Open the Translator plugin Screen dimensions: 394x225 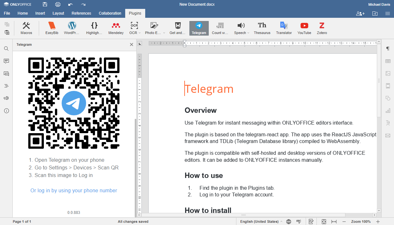284,28
